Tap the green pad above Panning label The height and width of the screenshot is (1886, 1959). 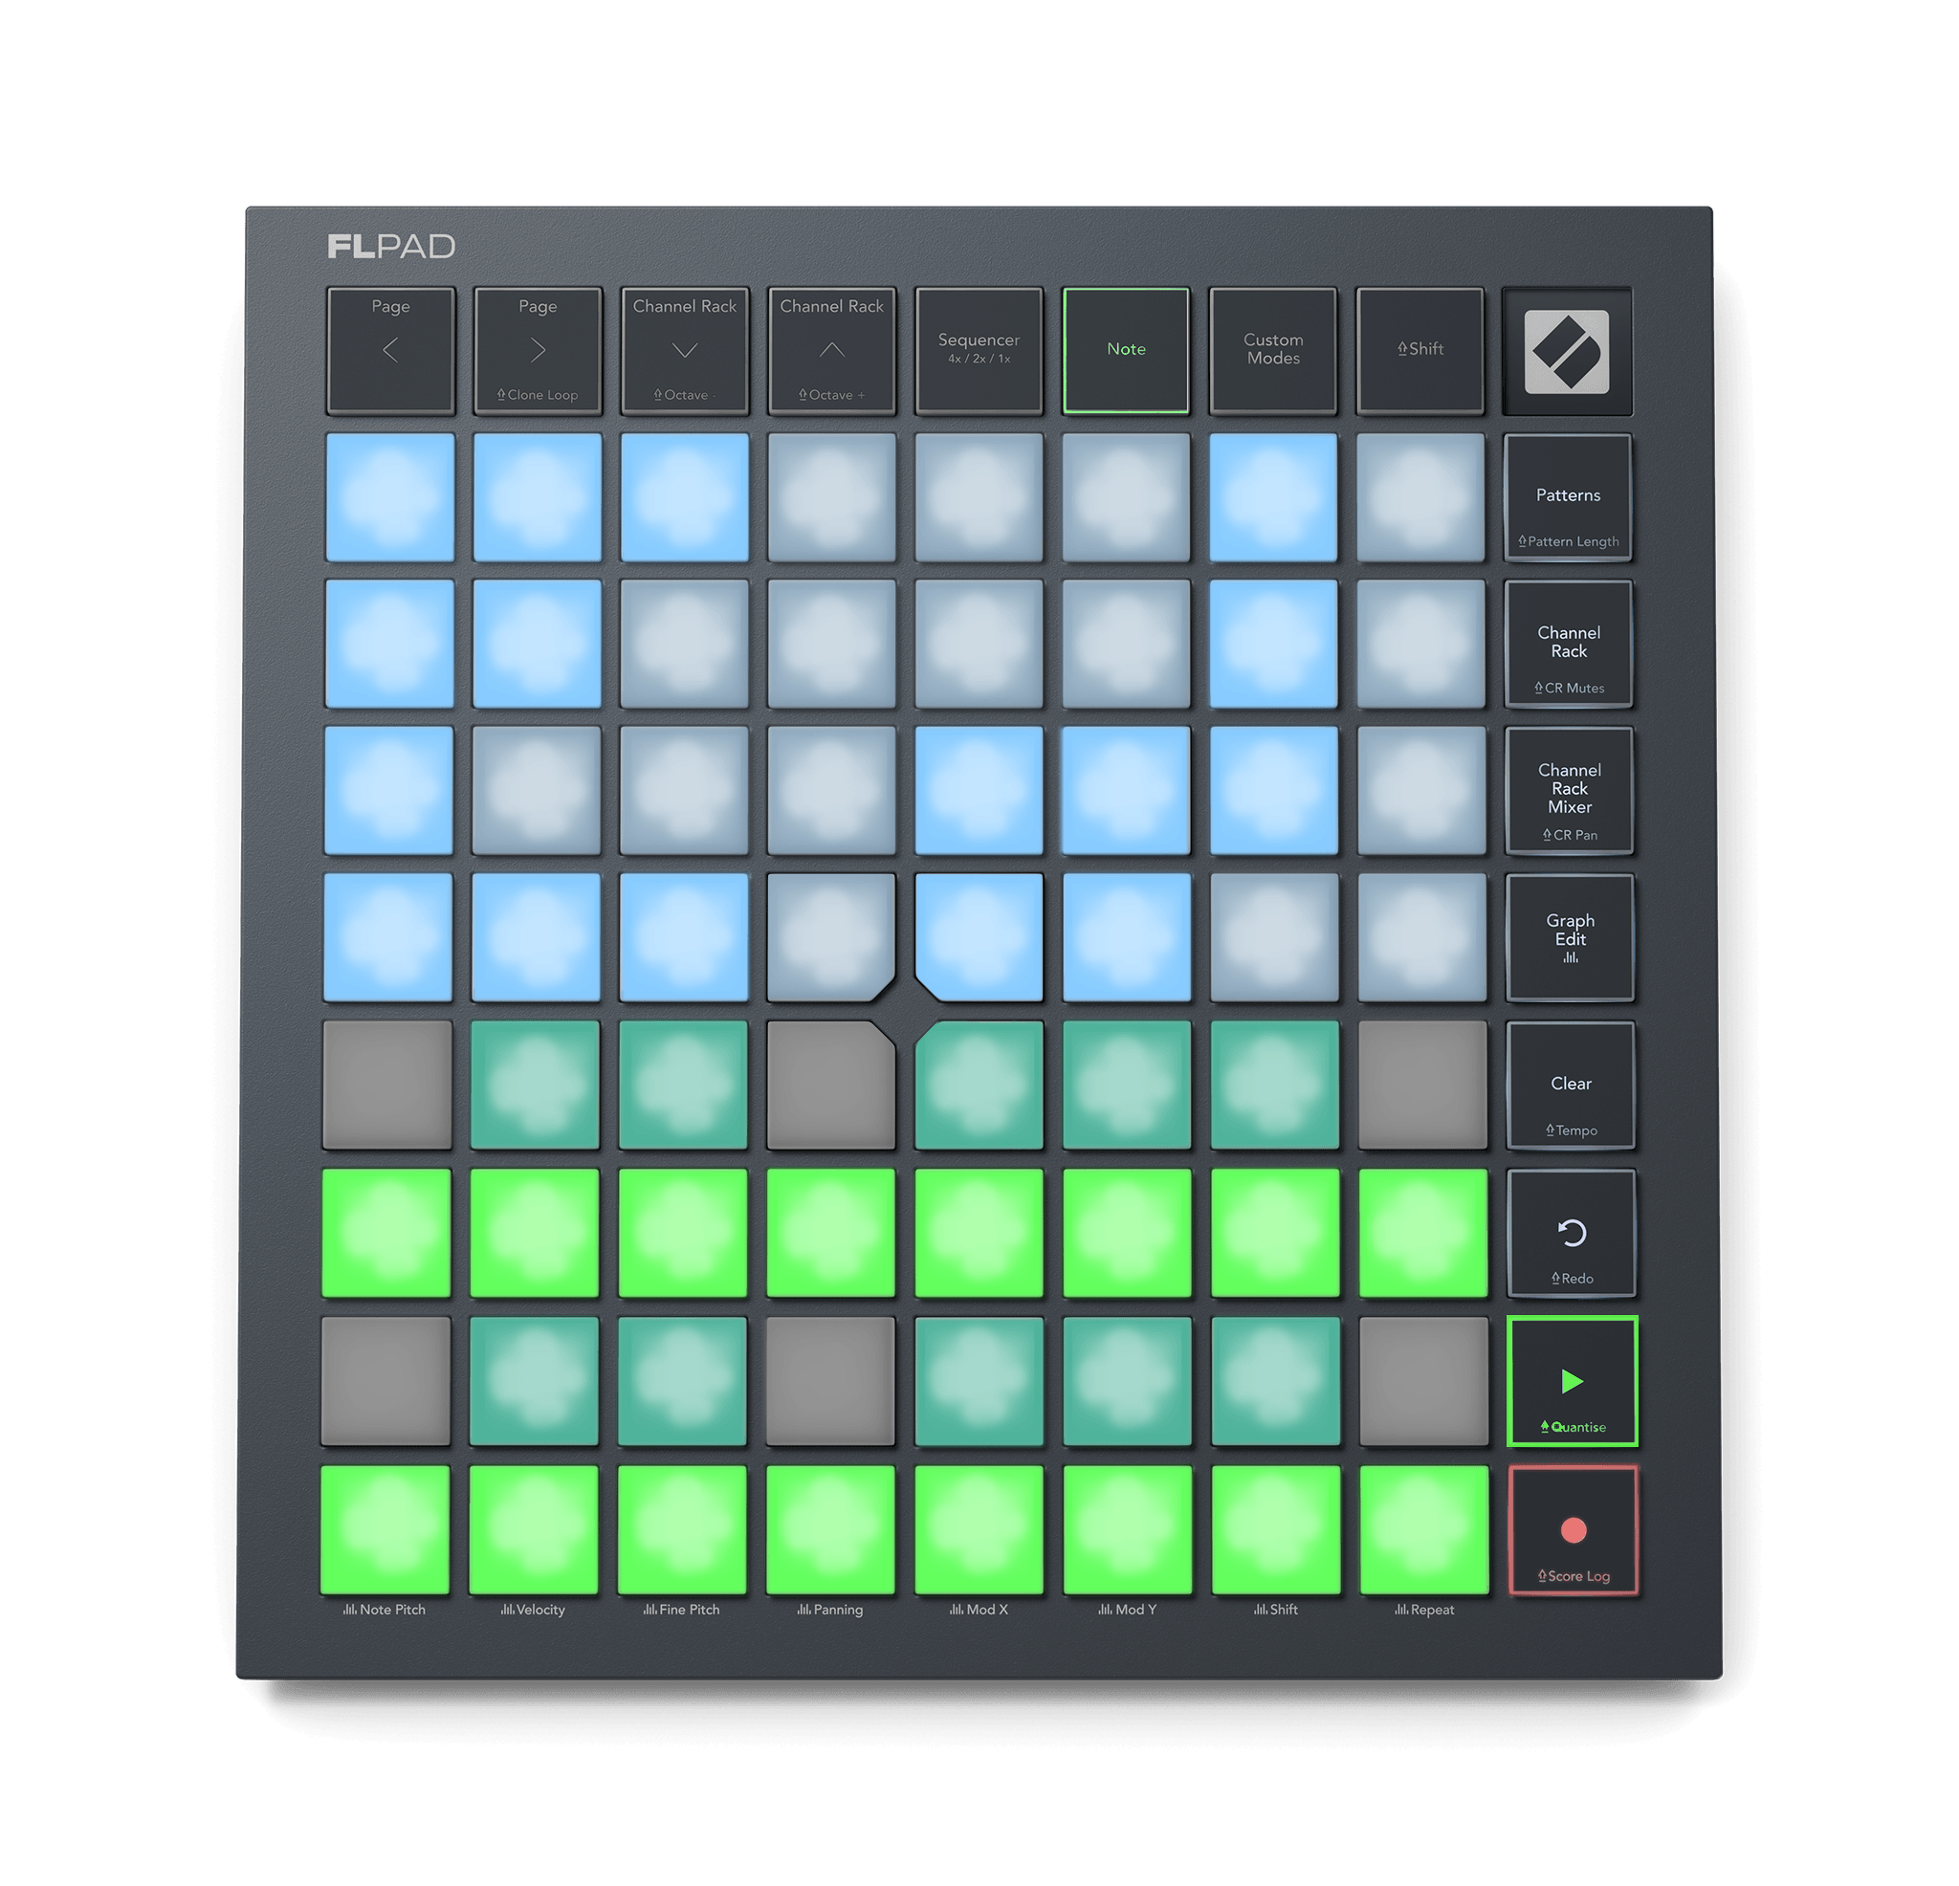coord(830,1529)
